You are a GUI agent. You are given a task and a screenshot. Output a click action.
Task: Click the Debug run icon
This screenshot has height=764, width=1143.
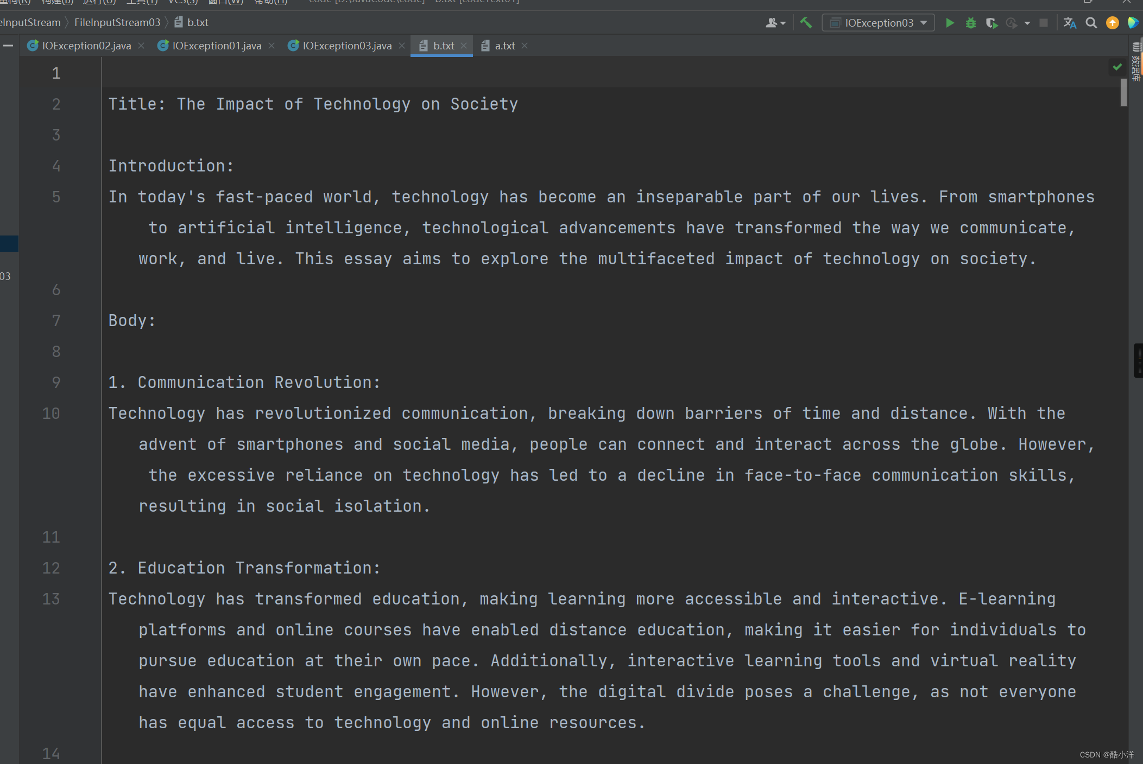pyautogui.click(x=971, y=22)
